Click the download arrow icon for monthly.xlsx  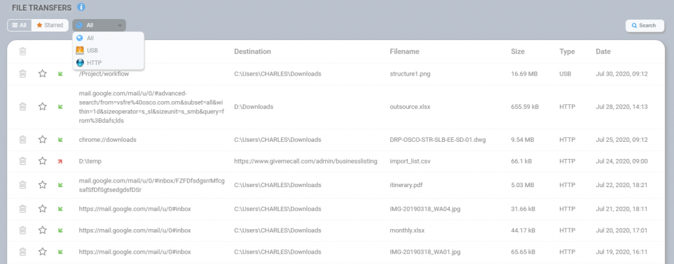[61, 231]
